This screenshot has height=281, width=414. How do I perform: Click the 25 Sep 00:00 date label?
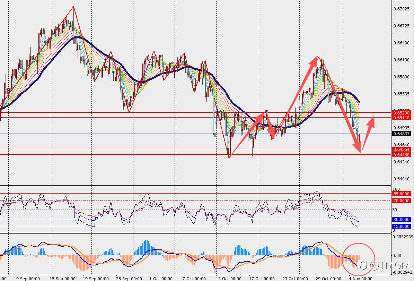129,279
